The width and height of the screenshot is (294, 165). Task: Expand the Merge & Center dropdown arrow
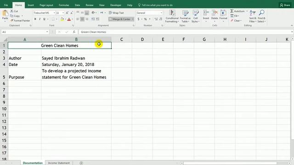[x=133, y=19]
